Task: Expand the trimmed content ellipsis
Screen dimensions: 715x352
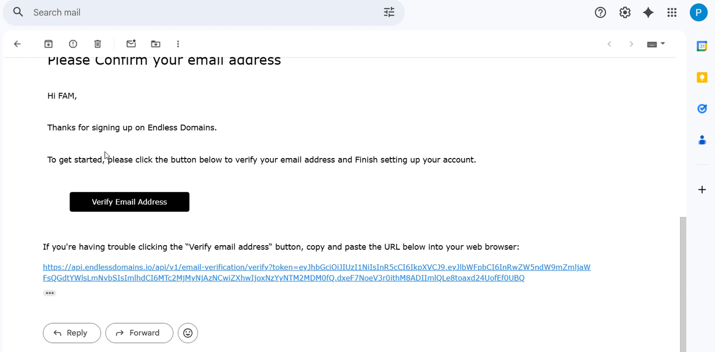Action: click(x=50, y=293)
